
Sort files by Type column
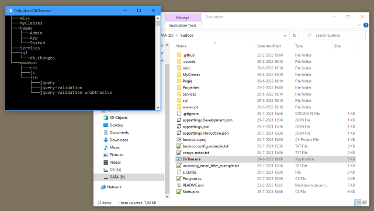[299, 46]
